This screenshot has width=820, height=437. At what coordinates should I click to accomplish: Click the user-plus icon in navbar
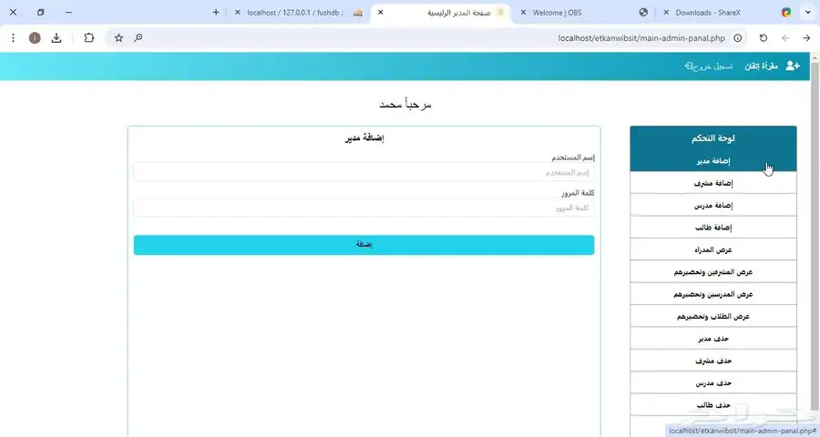click(x=793, y=66)
